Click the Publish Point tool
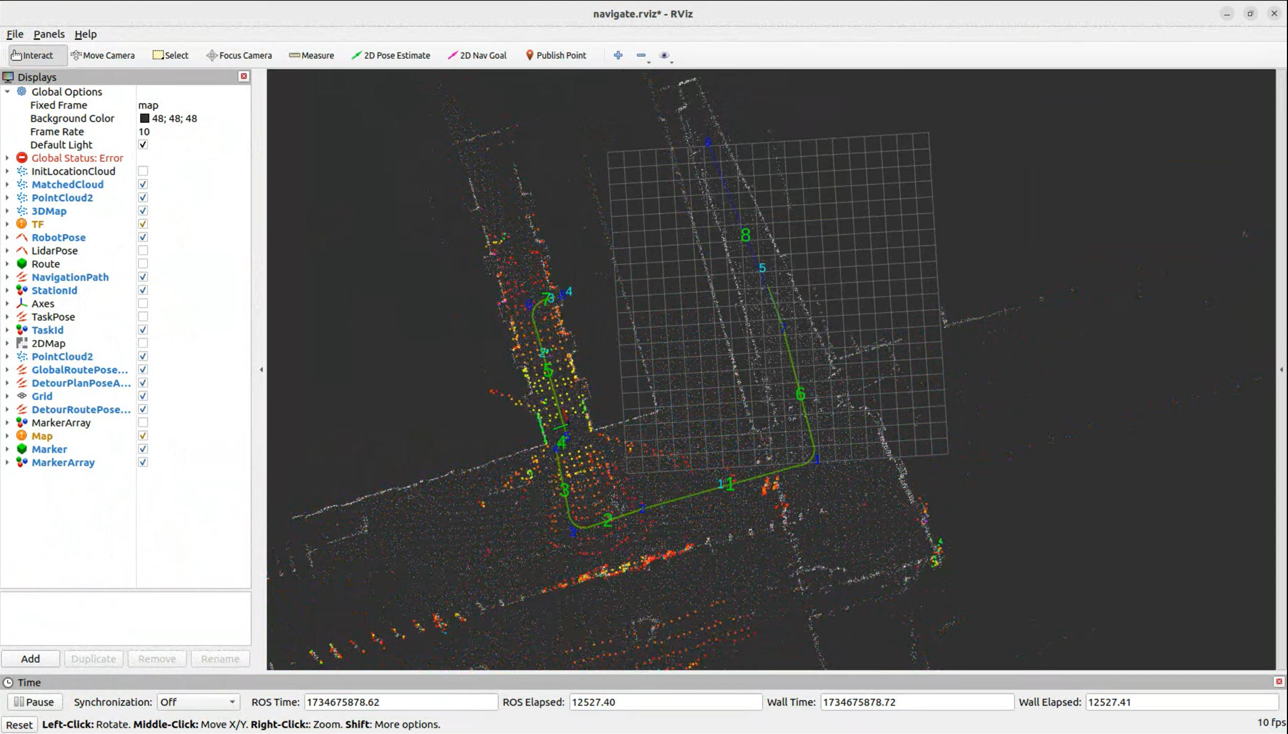The height and width of the screenshot is (734, 1288). pos(555,55)
